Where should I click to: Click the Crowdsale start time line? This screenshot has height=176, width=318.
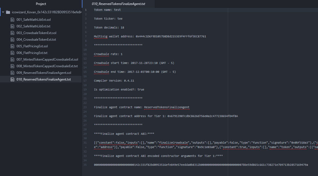click(134, 63)
